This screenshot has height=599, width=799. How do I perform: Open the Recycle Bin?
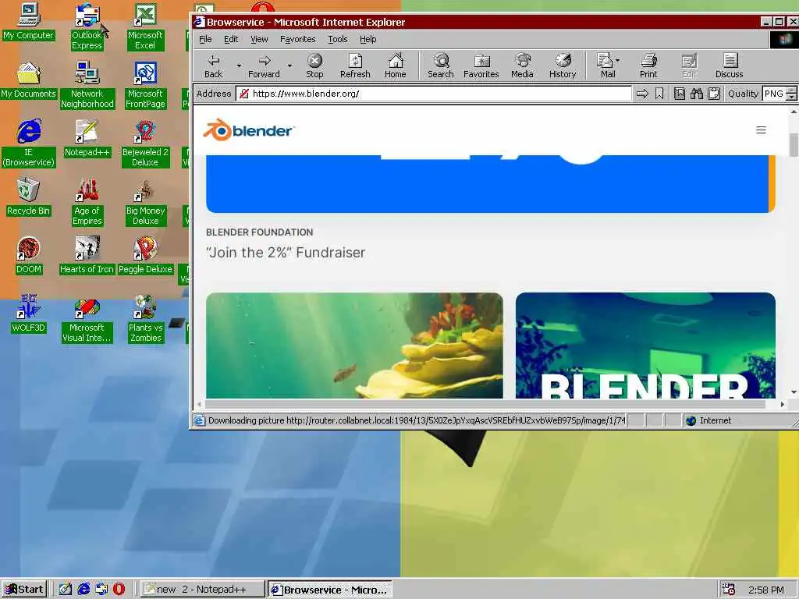point(29,197)
